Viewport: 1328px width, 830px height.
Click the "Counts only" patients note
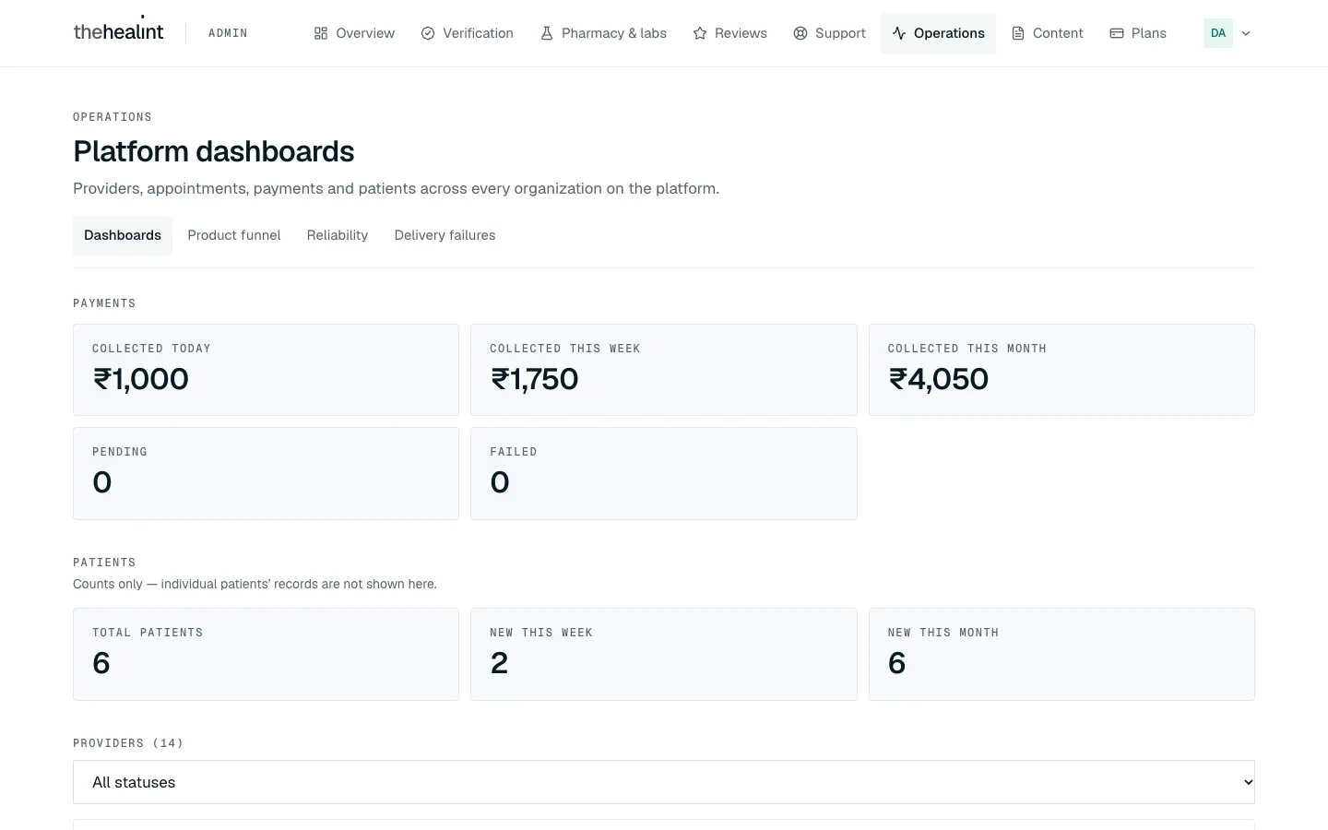[255, 584]
